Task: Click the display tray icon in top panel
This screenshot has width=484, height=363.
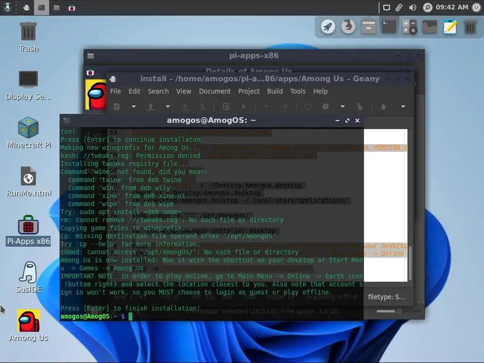Action: coord(387,8)
